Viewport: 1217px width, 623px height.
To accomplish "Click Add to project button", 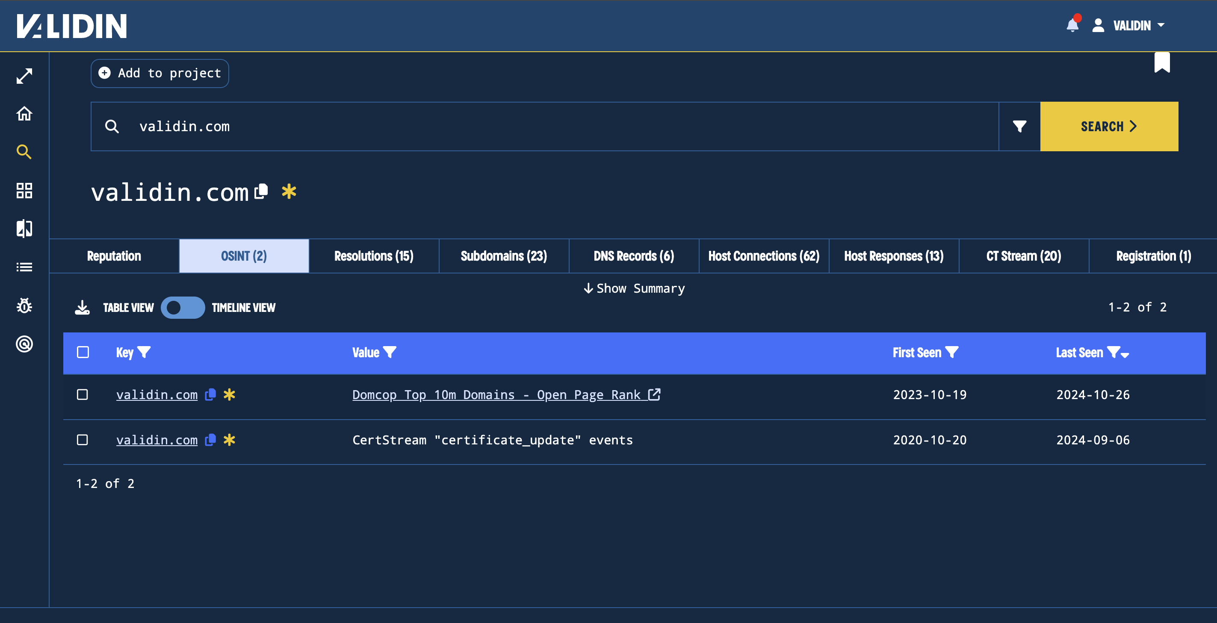I will 160,73.
